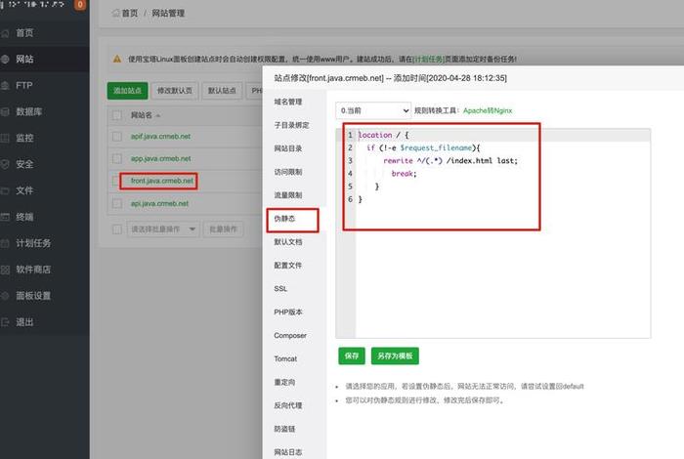Click the 批量操作 button

click(x=224, y=229)
